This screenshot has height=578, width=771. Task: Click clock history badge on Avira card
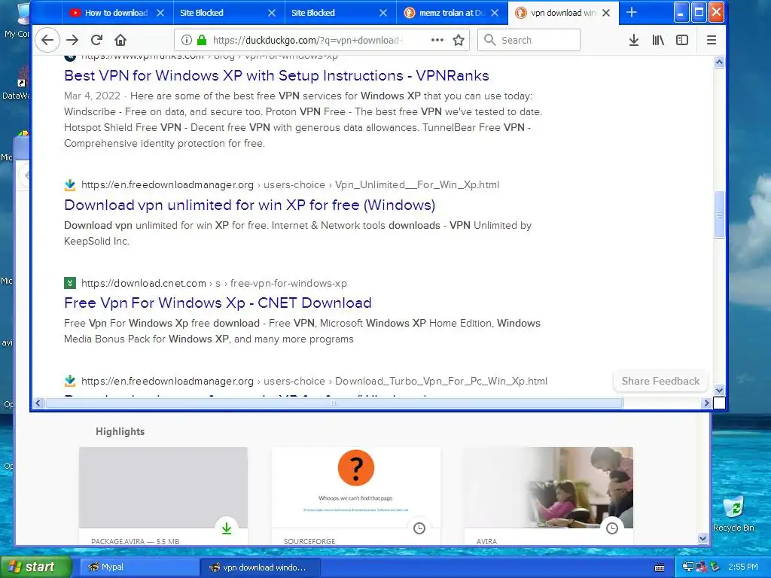coord(611,528)
